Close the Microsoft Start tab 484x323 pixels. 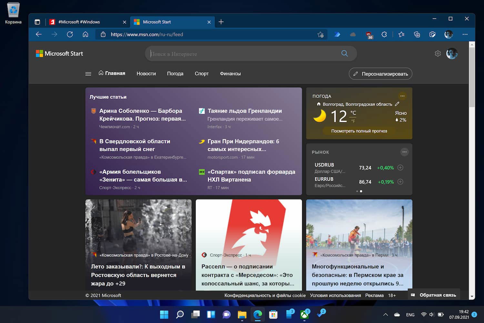(x=209, y=22)
